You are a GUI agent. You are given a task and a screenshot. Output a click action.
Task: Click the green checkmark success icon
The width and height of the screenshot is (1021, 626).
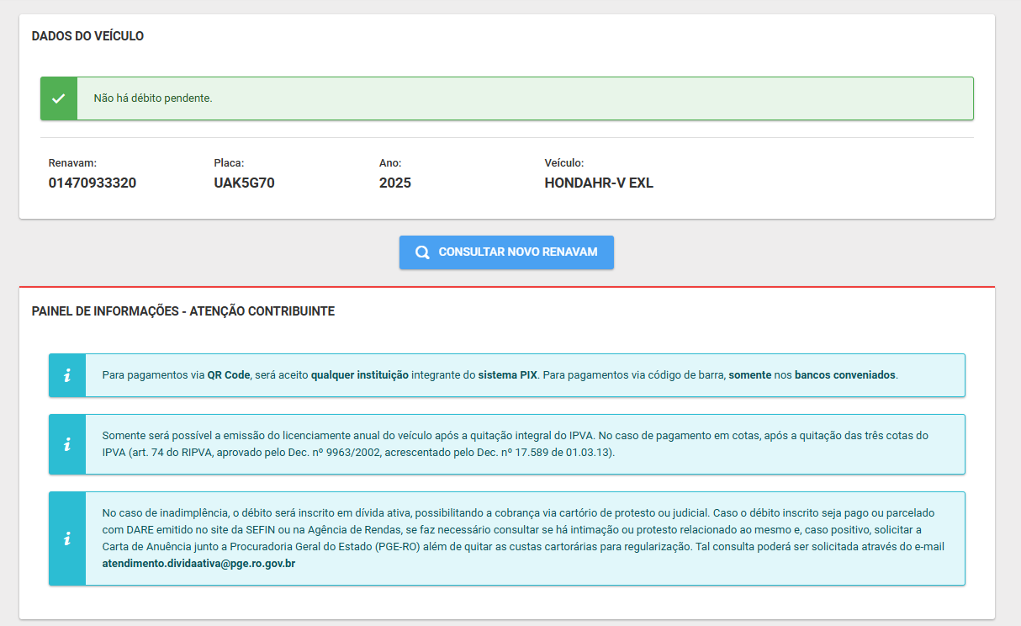coord(58,98)
